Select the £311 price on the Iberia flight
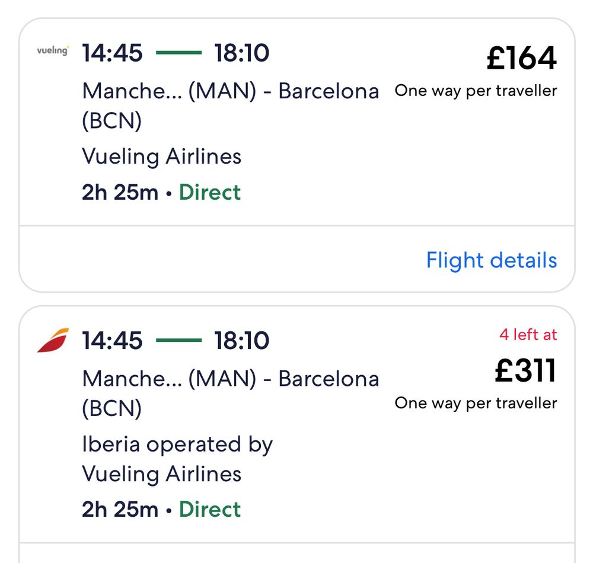 526,370
